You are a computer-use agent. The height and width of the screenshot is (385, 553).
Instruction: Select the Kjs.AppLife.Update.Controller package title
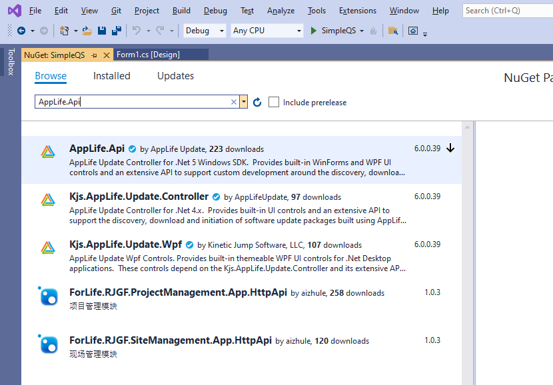point(139,196)
